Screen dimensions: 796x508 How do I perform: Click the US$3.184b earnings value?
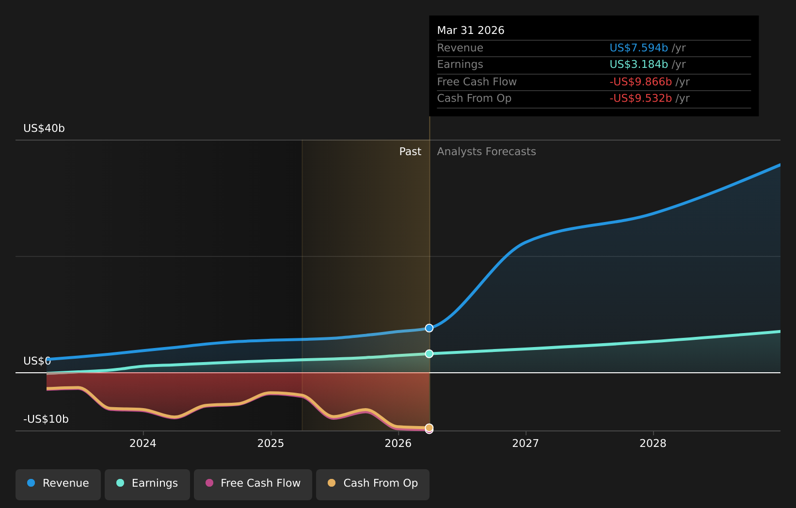pyautogui.click(x=638, y=64)
